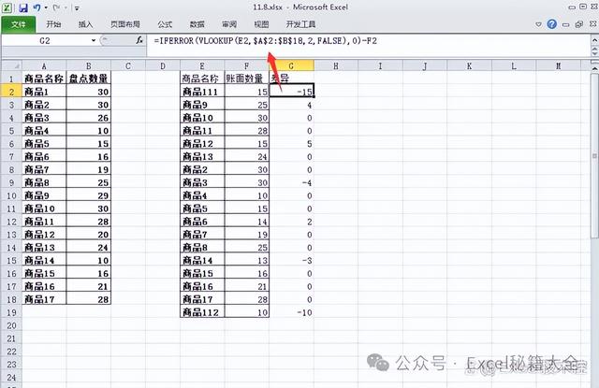Image resolution: width=599 pixels, height=388 pixels.
Task: Click cell E15 containing 商品14
Action: 202,261
